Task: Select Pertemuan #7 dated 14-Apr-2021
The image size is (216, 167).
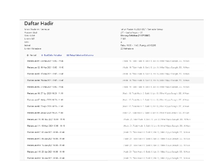Action: [x=45, y=100]
